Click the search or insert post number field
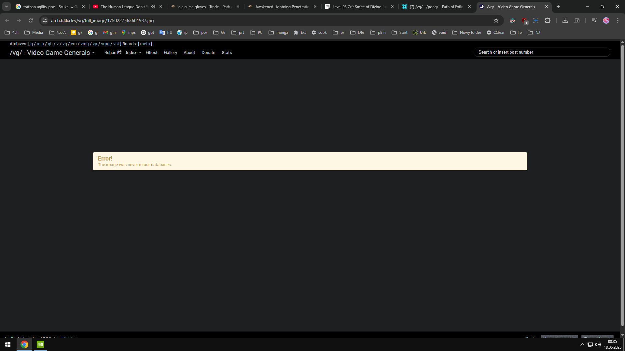625x351 pixels. 542,52
